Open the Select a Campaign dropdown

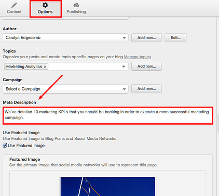(x=65, y=89)
